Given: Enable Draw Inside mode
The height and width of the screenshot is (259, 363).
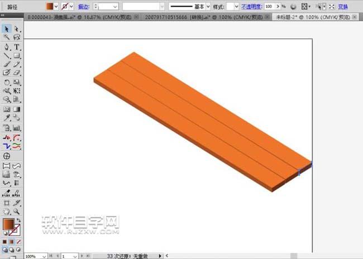Looking at the screenshot, I should (x=18, y=250).
